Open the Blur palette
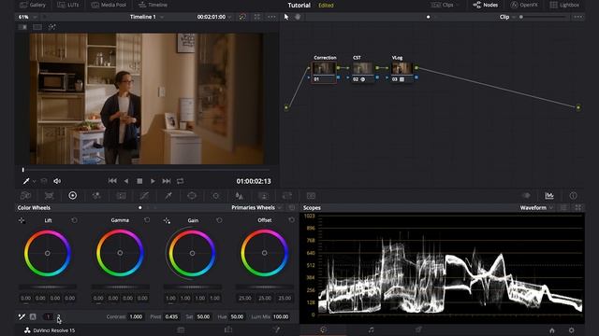Viewport: 599px width, 336px height. point(240,195)
